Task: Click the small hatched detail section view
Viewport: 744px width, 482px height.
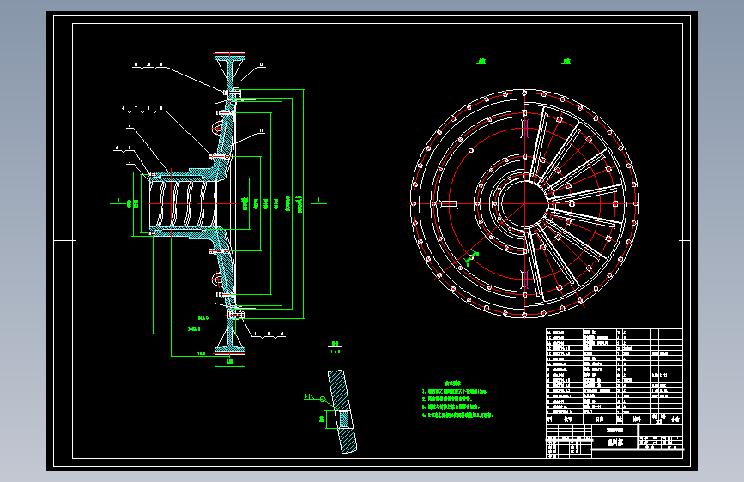Action: point(342,412)
